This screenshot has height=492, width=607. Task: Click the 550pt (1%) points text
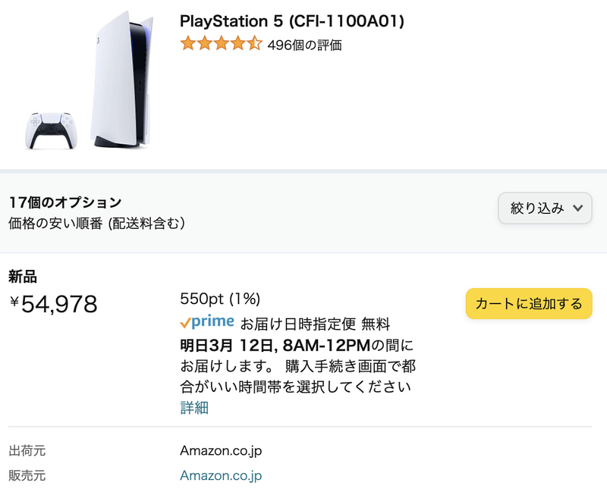pos(220,299)
